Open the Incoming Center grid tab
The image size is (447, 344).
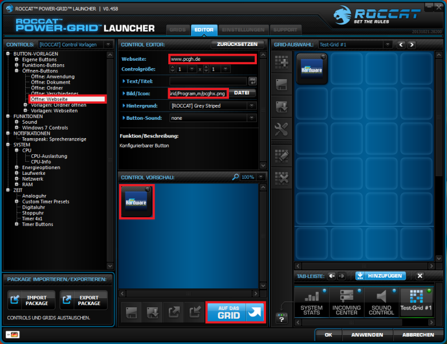346,302
